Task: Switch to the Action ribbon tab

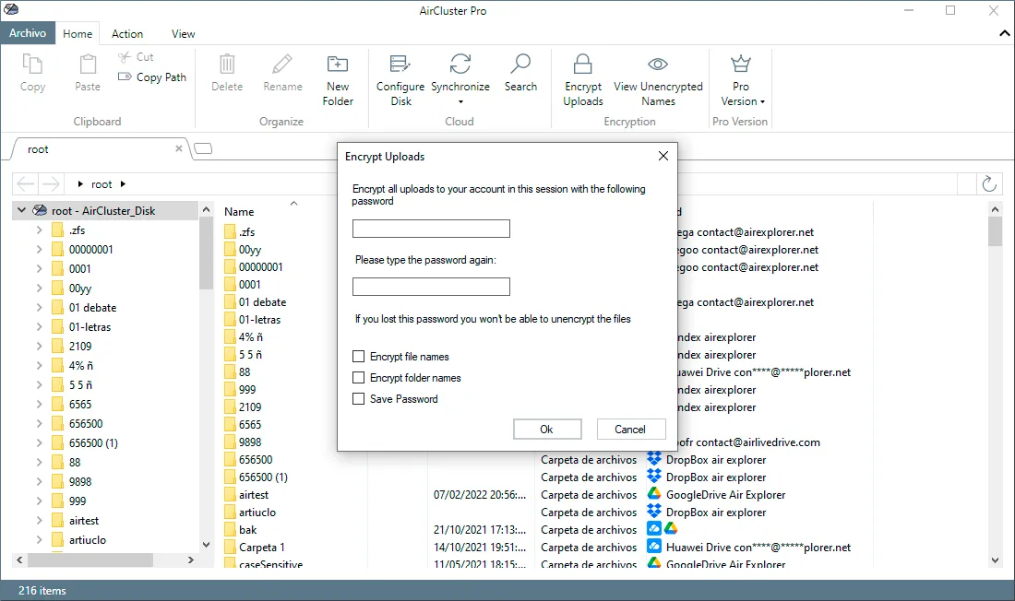Action: 127,33
